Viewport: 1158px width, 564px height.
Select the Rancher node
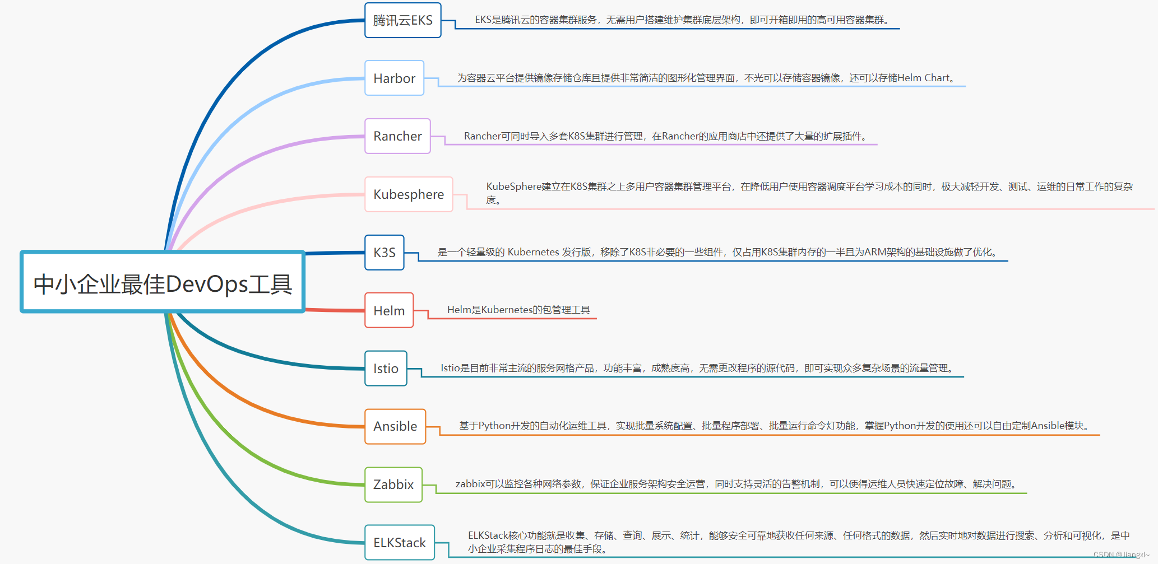pyautogui.click(x=398, y=136)
